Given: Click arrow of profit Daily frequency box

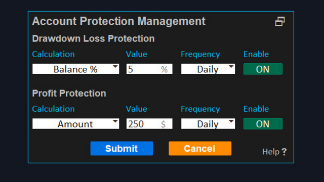Looking at the screenshot, I should click(231, 121).
